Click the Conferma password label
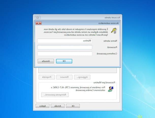Viewport: 155px width, 118px height. pyautogui.click(x=107, y=54)
